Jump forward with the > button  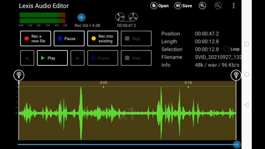[x=77, y=58]
